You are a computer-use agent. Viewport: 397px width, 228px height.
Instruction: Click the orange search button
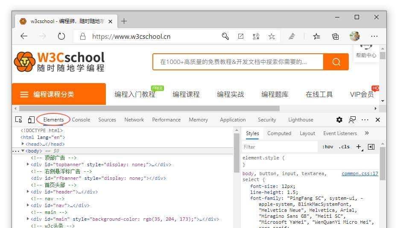336,62
